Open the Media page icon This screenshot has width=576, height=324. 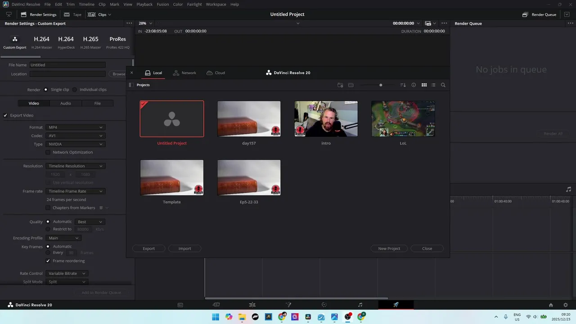[180, 305]
